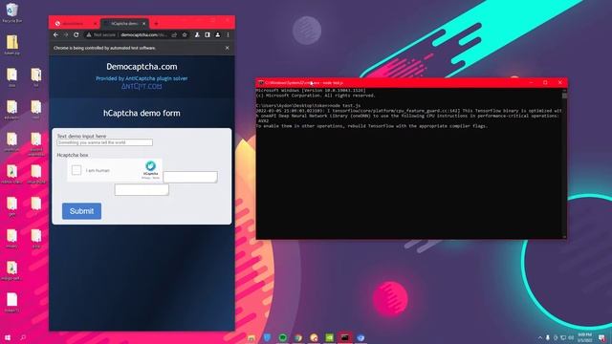Screen dimensions: 612x344
Task: Open the Chrome profile avatar
Action: pyautogui.click(x=218, y=34)
